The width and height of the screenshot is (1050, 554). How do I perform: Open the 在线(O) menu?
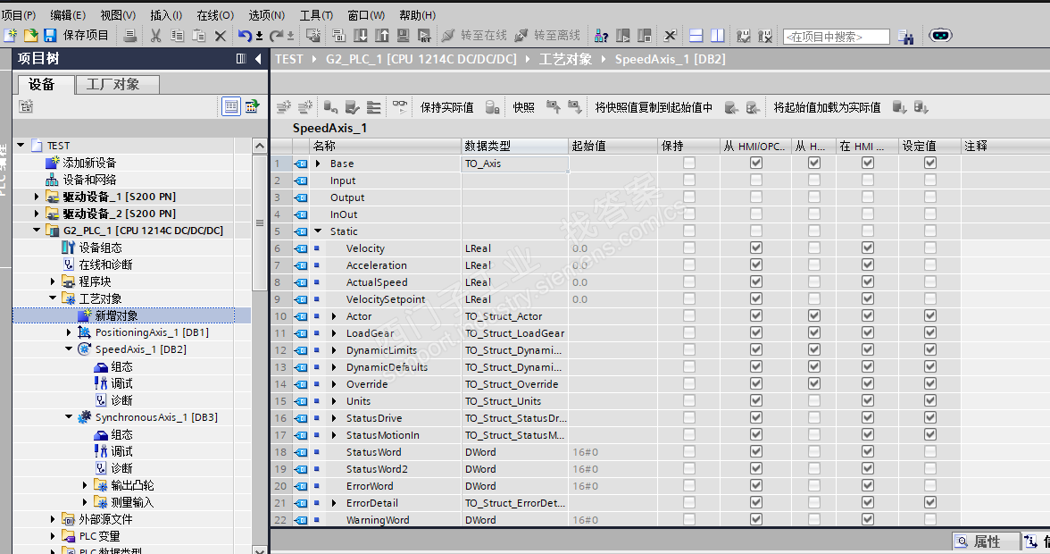(x=216, y=14)
